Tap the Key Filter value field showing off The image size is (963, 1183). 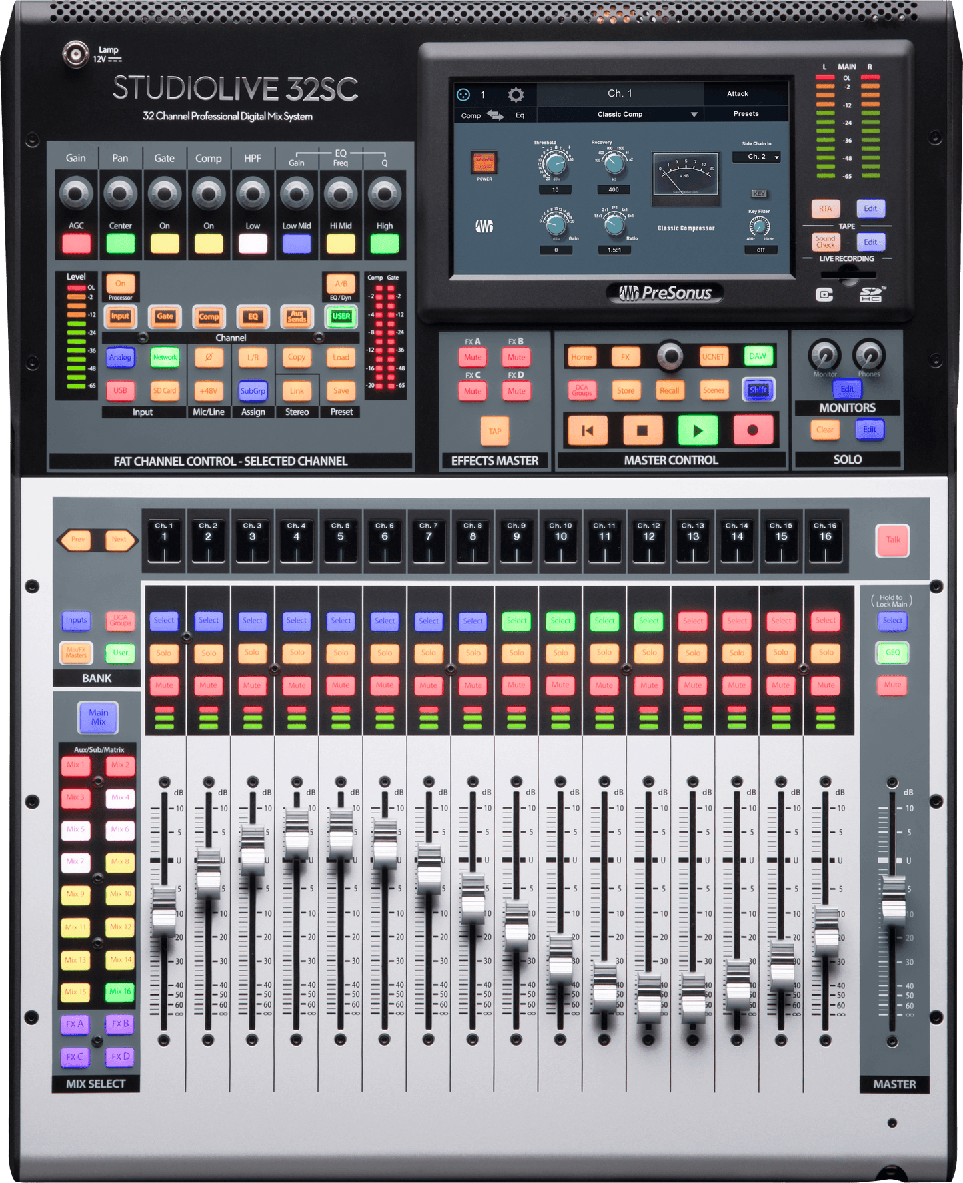click(x=760, y=250)
